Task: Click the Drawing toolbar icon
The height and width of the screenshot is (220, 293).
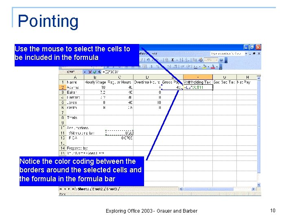Action: 201,60
